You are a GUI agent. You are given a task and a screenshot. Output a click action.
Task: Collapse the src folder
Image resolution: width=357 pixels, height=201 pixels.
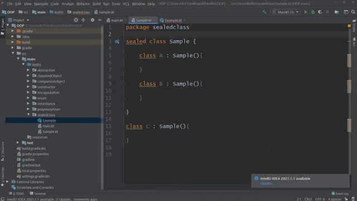(x=13, y=53)
